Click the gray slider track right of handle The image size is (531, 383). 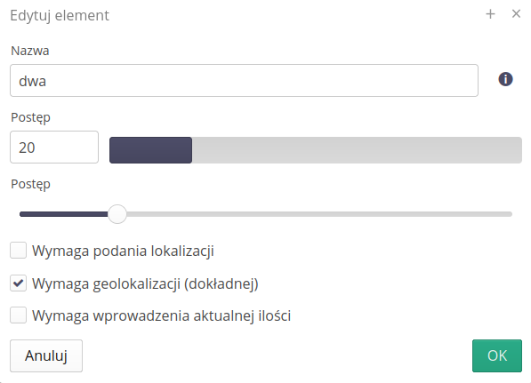319,214
